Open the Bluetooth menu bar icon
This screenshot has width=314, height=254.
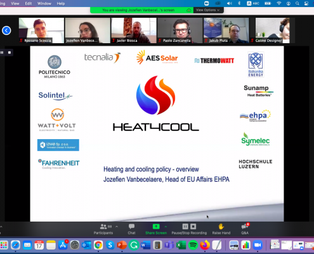pyautogui.click(x=239, y=3)
